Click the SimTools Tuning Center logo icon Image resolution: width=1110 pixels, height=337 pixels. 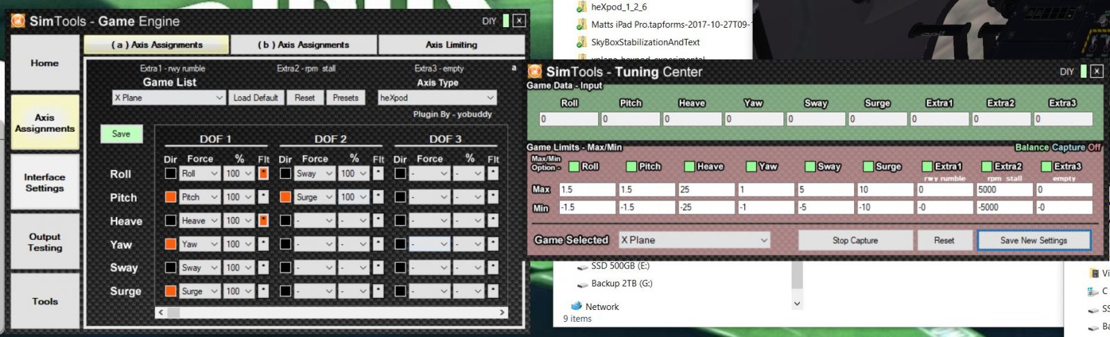pyautogui.click(x=535, y=71)
